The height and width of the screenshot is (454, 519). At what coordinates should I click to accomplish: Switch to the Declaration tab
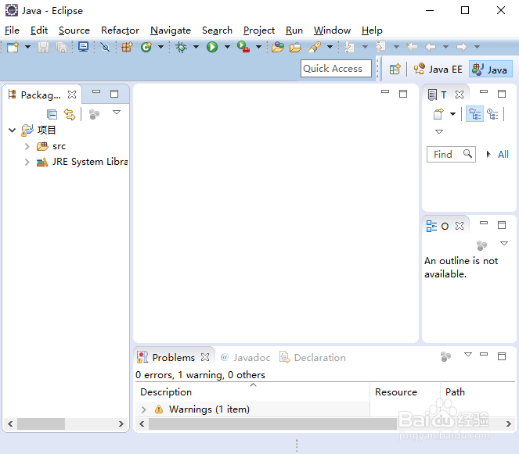point(313,357)
